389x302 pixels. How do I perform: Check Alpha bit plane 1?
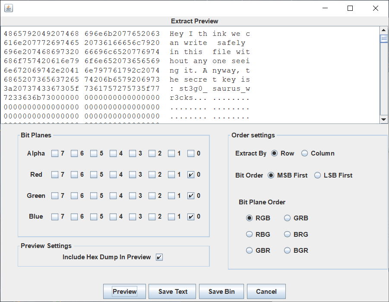tap(171, 153)
